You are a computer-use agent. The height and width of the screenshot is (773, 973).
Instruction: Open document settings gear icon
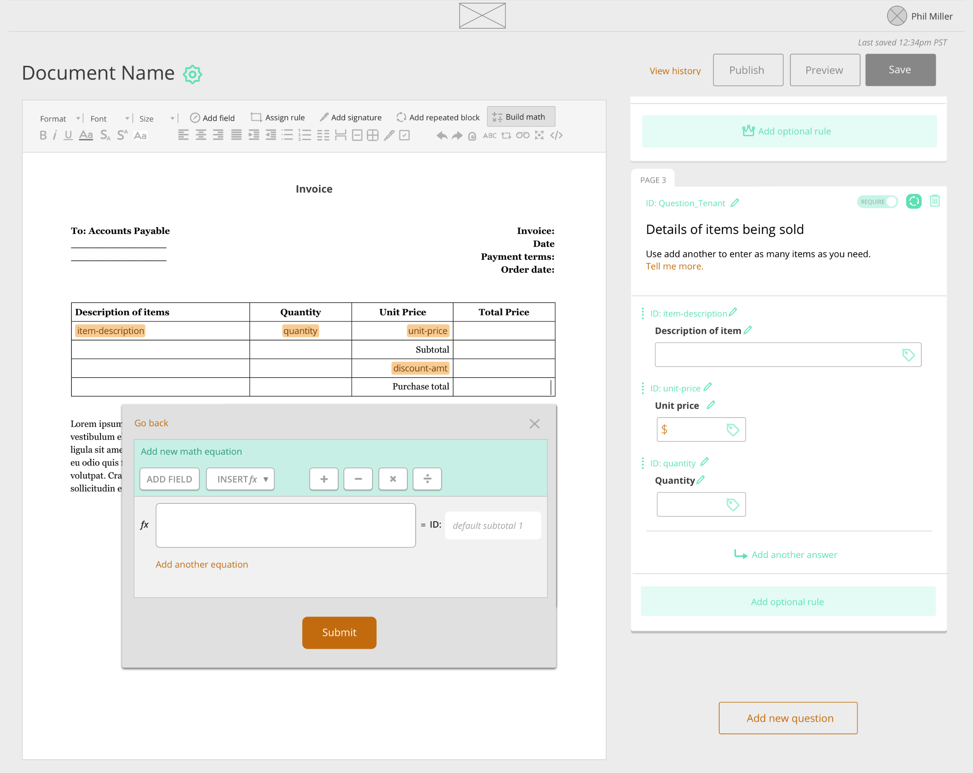click(x=192, y=75)
